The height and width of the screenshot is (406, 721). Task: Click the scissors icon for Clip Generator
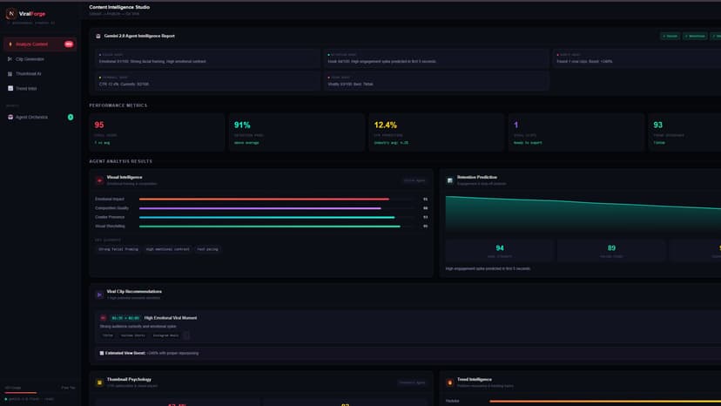click(x=10, y=59)
